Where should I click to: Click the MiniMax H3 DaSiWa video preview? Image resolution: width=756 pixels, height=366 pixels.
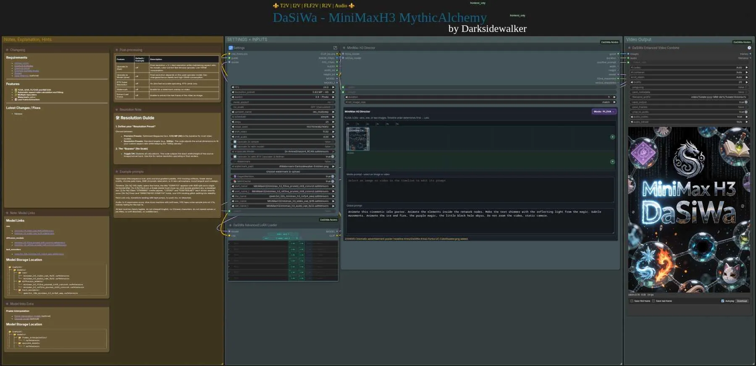pyautogui.click(x=689, y=209)
